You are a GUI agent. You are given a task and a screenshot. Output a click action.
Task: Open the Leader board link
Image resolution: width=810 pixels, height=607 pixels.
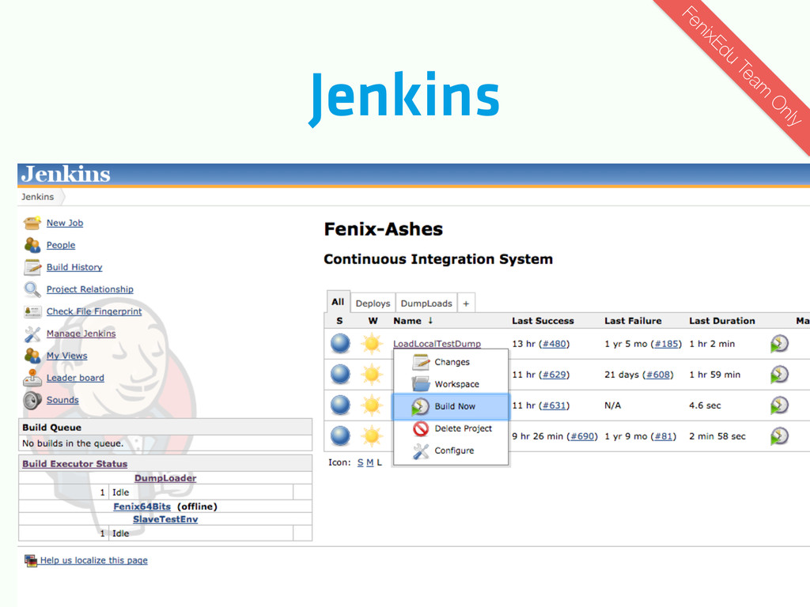point(75,378)
